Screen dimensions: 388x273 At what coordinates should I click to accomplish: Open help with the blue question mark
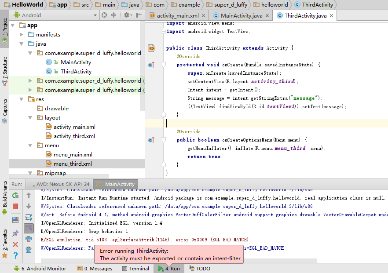[15, 255]
